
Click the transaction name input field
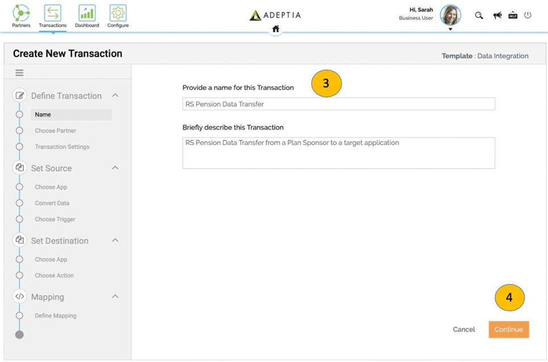pyautogui.click(x=338, y=104)
